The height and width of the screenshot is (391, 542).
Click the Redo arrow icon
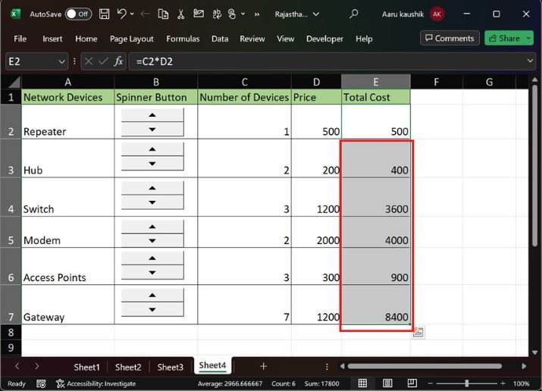tap(145, 14)
